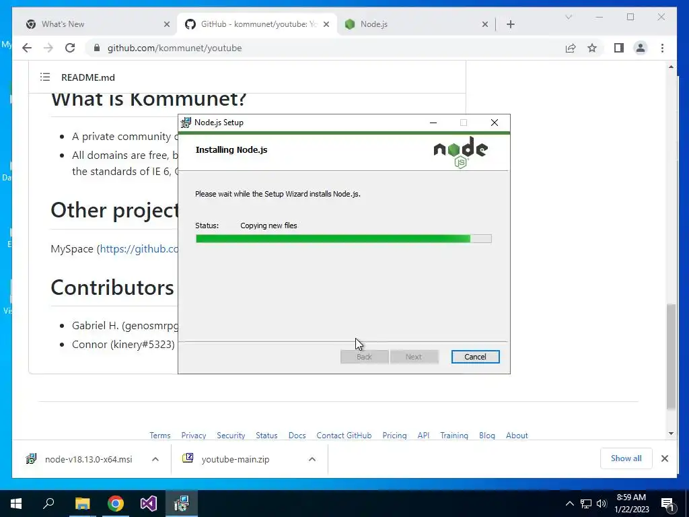Open taskbar Search magnifier
The height and width of the screenshot is (517, 689).
click(48, 504)
